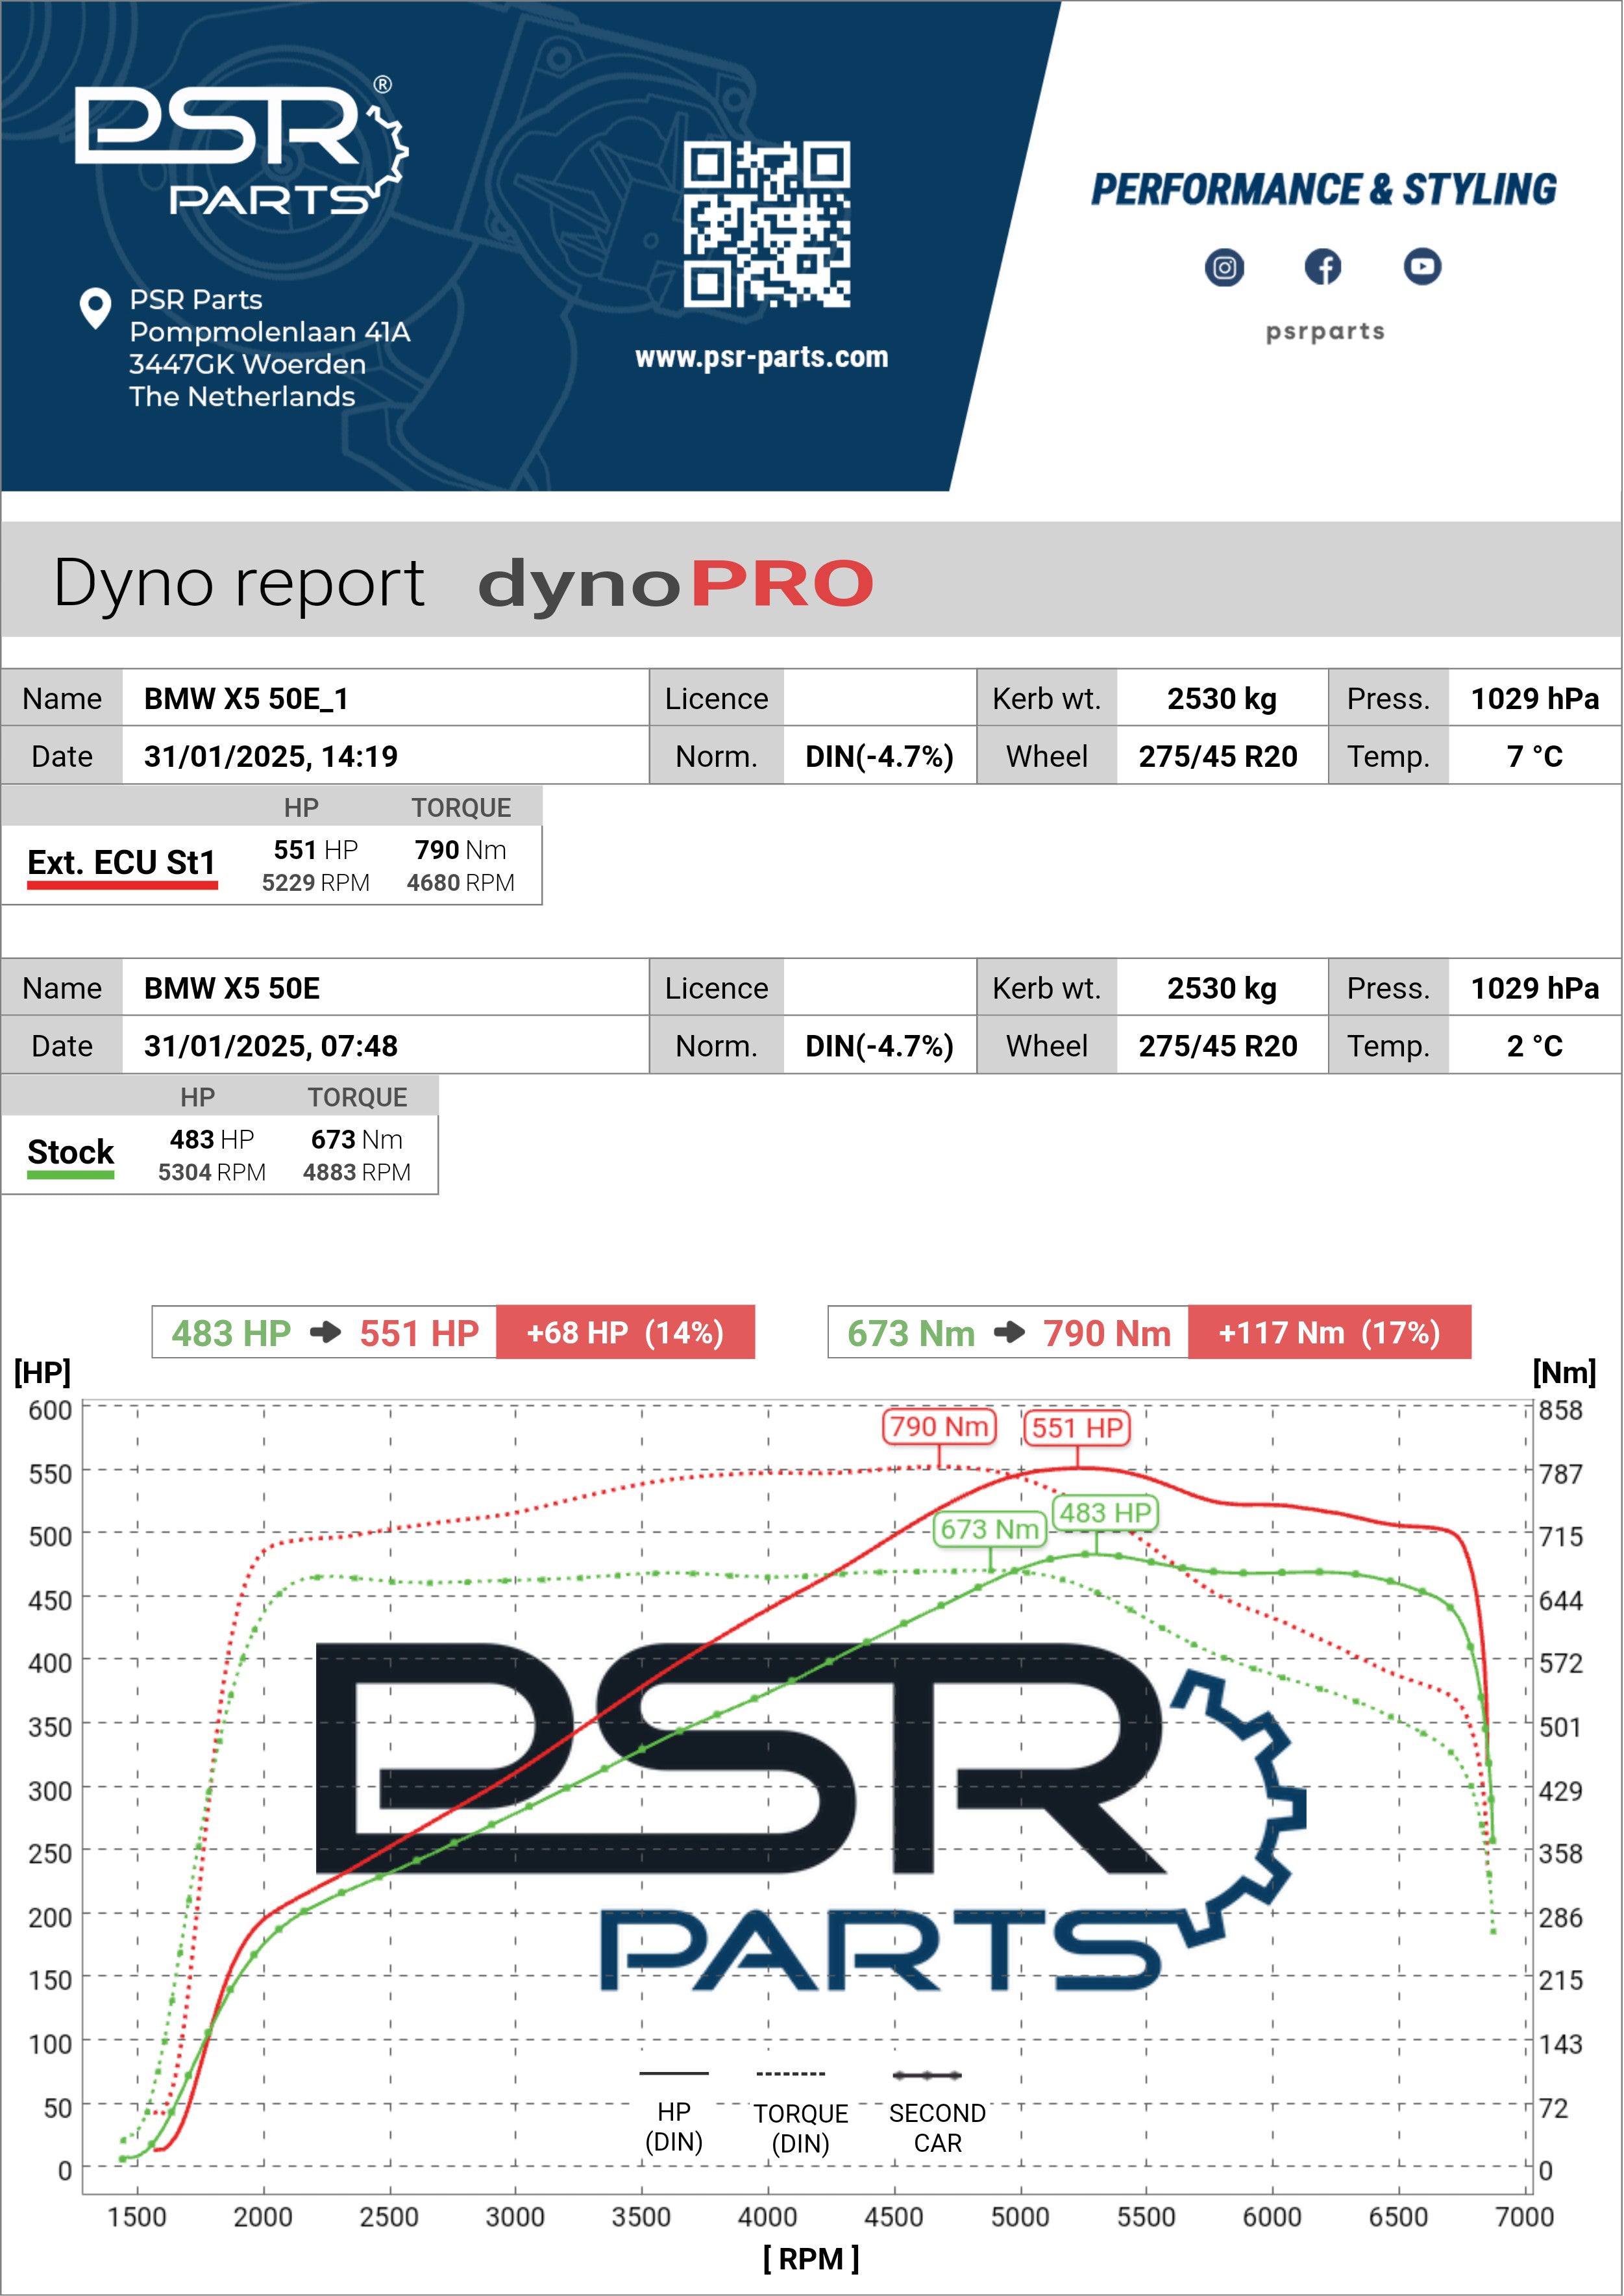Click the red underline beneath Ext. ECU St1
The width and height of the screenshot is (1624, 2296).
pos(122,884)
